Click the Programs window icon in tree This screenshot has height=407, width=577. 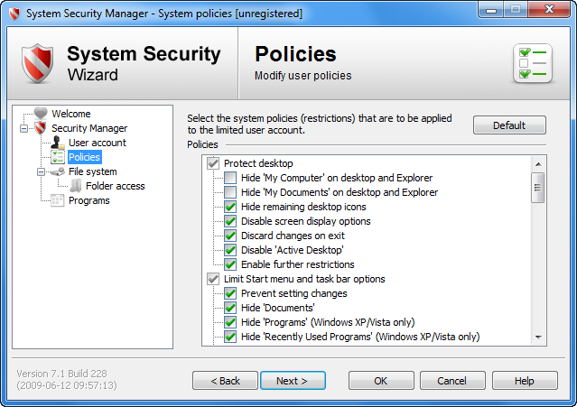(x=58, y=200)
